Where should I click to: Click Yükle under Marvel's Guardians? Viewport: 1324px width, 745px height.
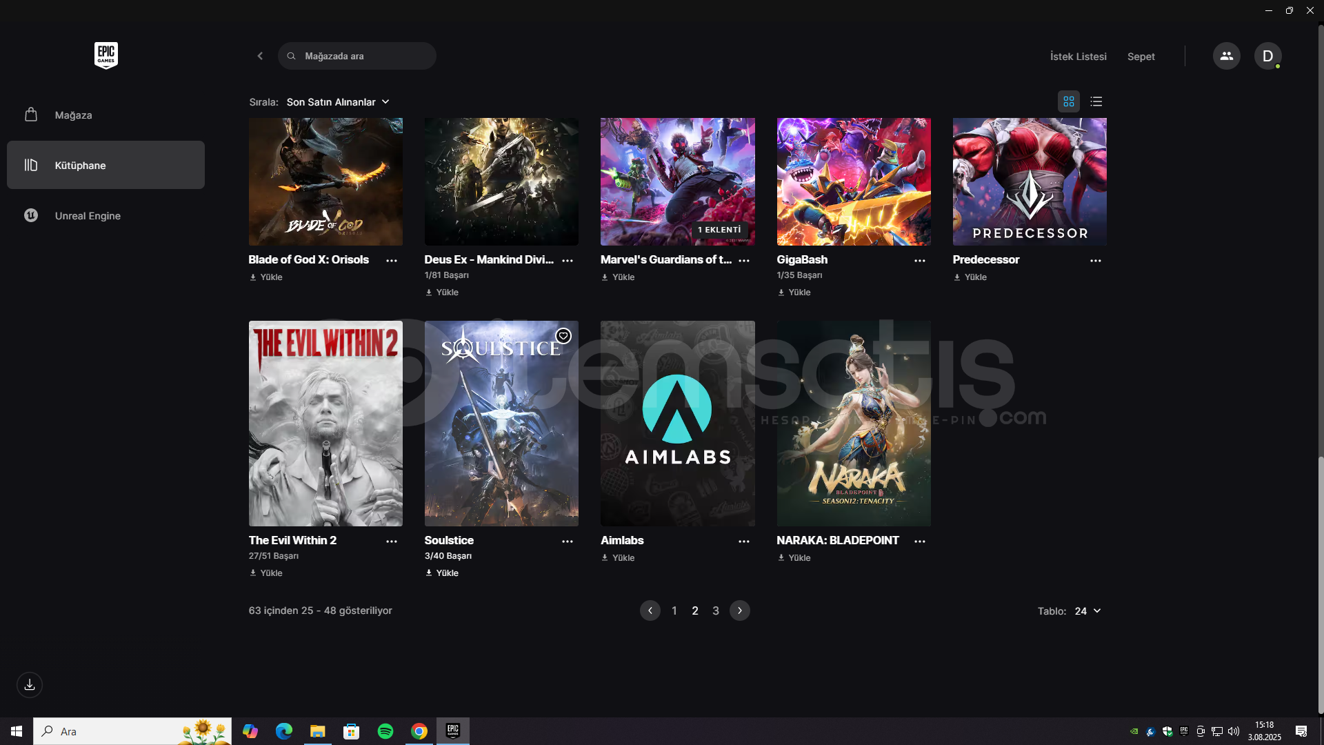coord(618,277)
